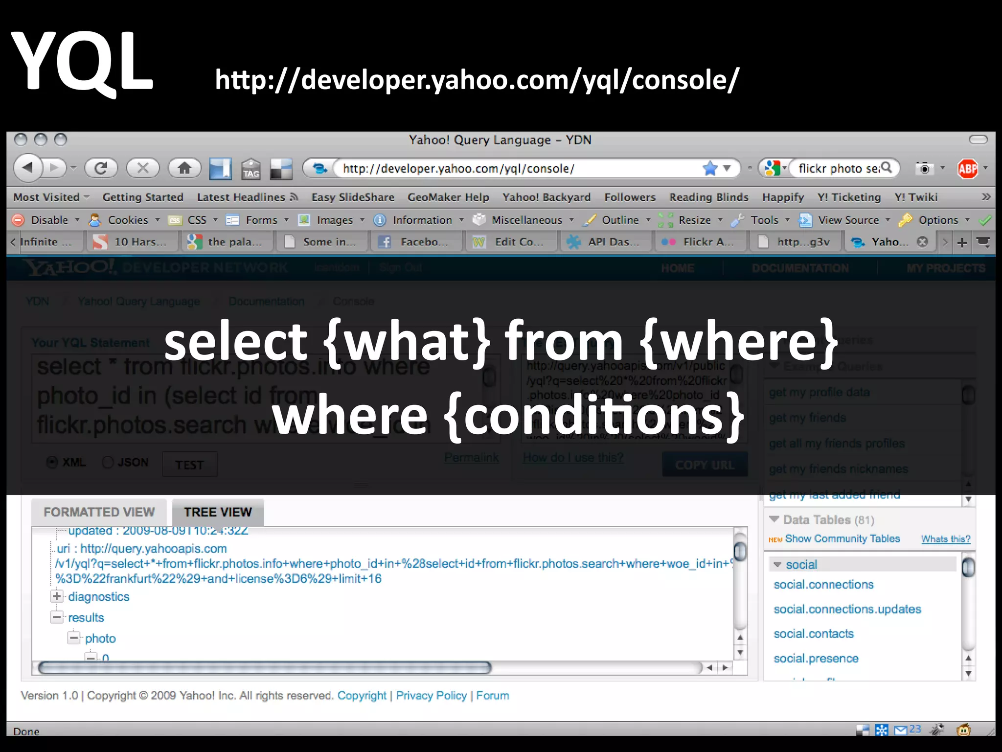Reload the page with the refresh button
The image size is (1002, 752).
pos(101,168)
